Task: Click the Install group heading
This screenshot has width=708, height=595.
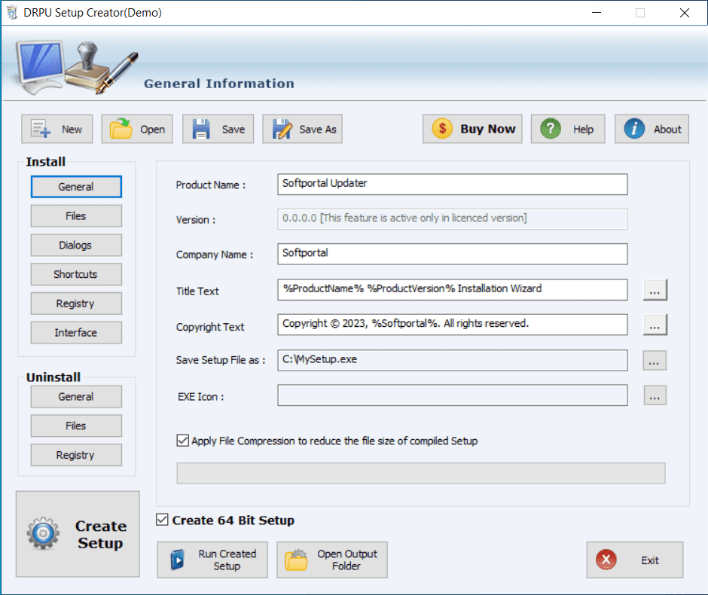Action: (x=46, y=162)
